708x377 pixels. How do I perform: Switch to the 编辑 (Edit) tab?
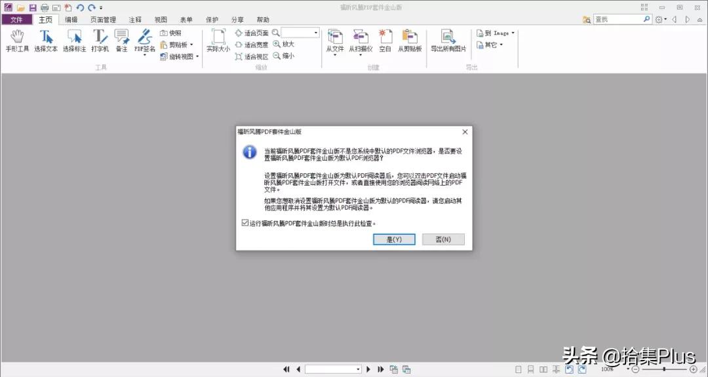click(x=71, y=20)
